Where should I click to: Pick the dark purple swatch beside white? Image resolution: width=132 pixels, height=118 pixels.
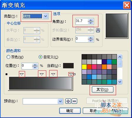tap(104, 62)
